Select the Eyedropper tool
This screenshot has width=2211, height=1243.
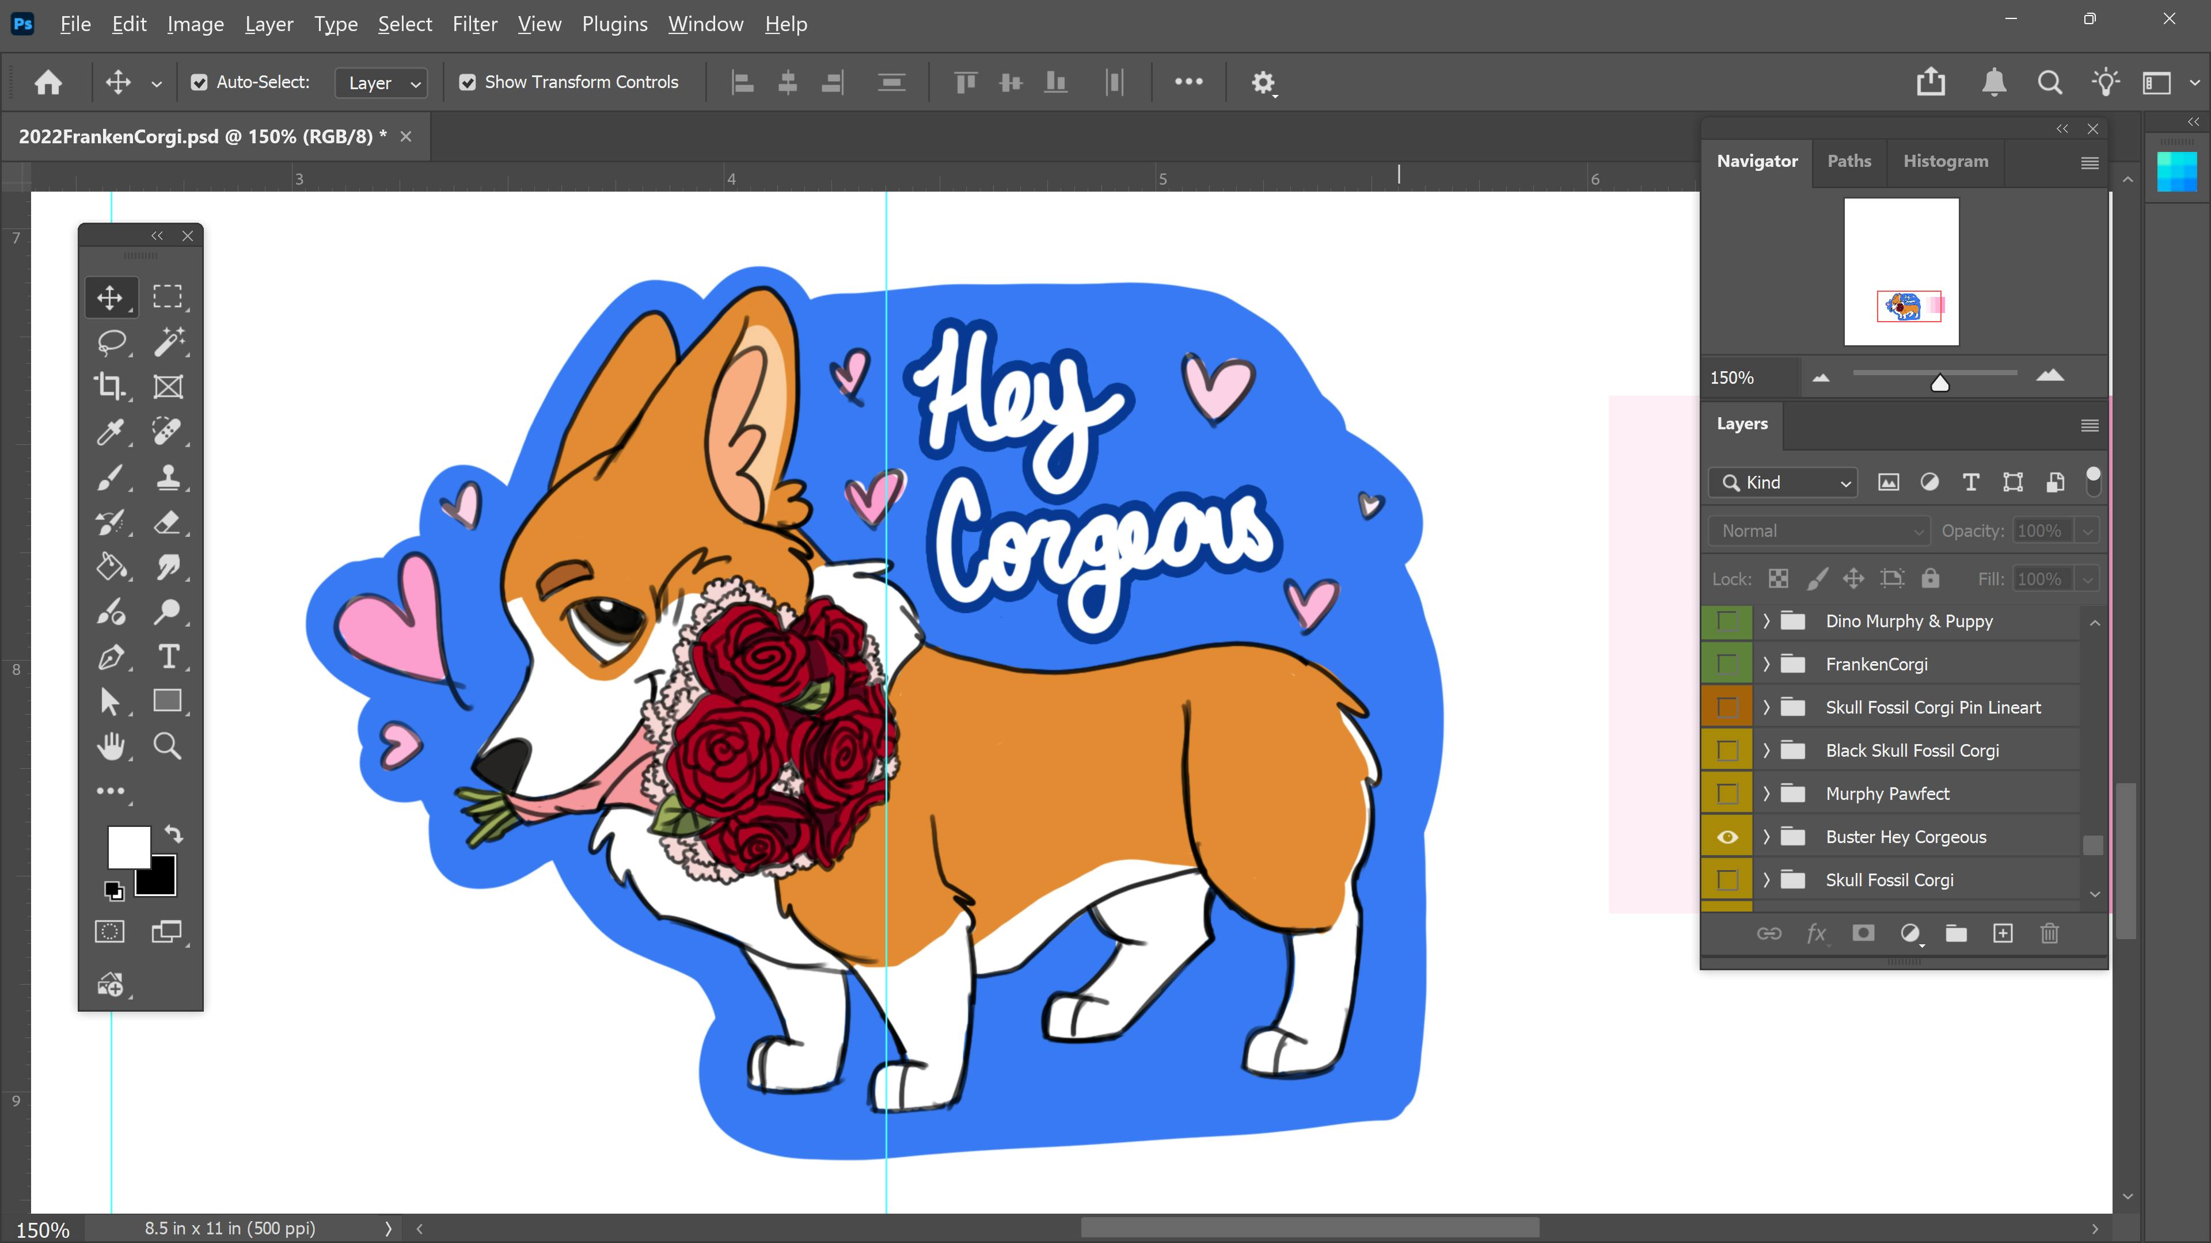[110, 432]
